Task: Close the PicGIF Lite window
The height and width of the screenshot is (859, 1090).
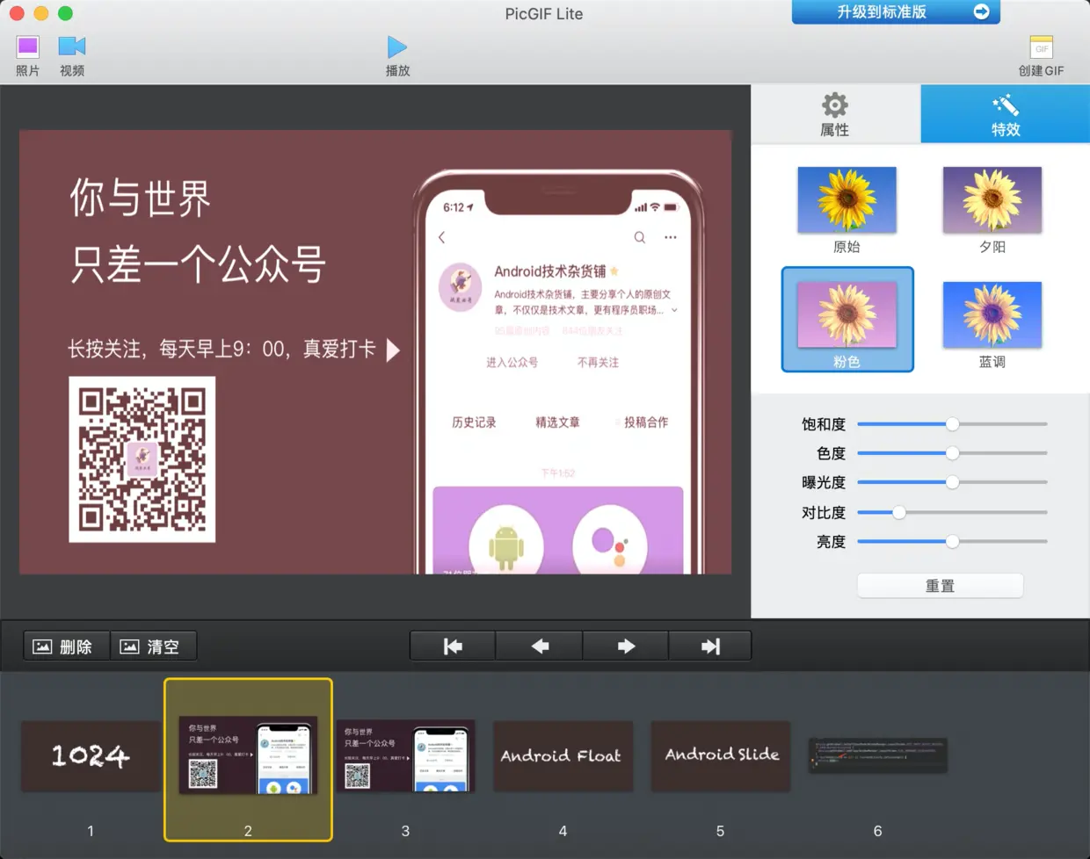Action: 17,13
